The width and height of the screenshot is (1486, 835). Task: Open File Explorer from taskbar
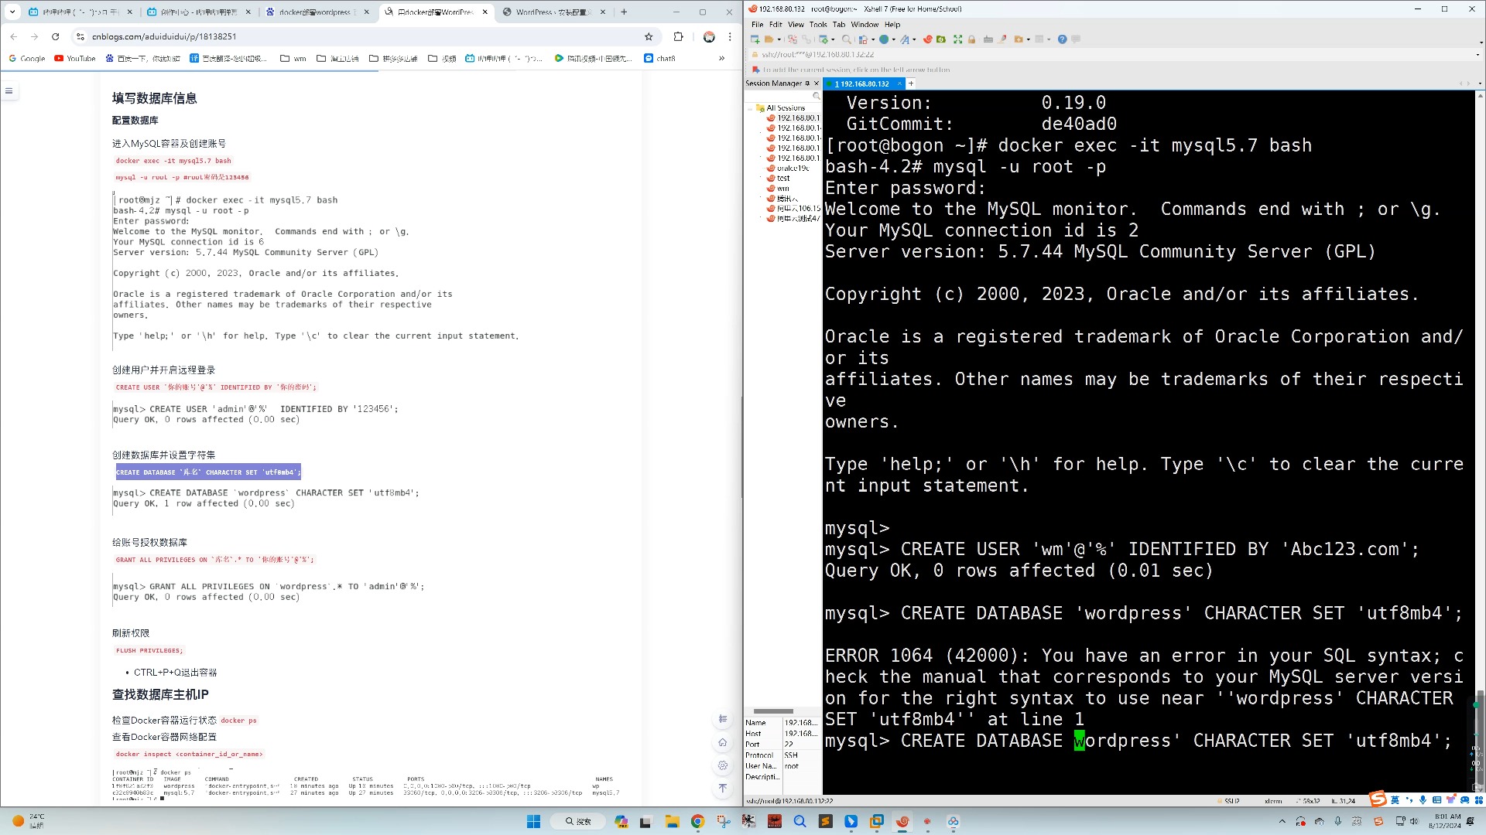pos(672,821)
